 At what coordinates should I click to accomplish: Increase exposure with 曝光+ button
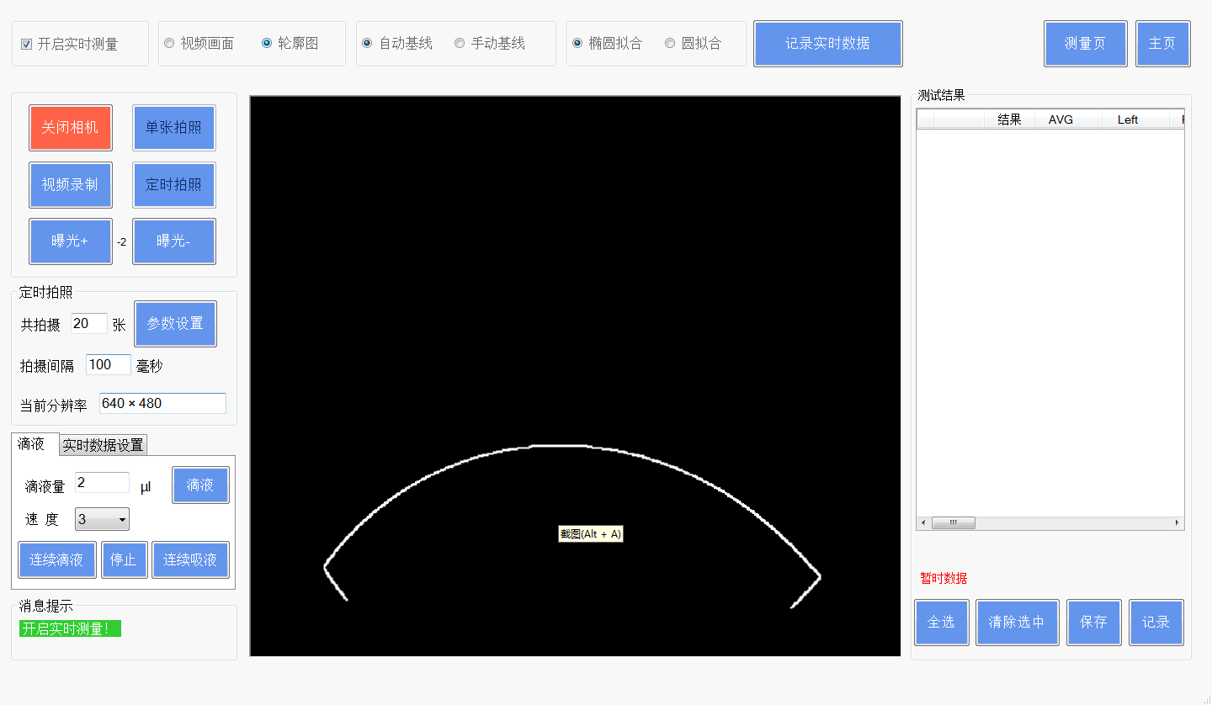[x=70, y=241]
